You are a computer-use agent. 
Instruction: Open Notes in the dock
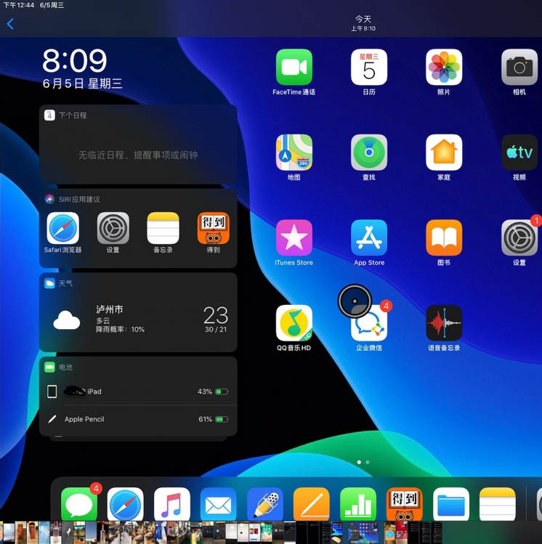tap(498, 504)
